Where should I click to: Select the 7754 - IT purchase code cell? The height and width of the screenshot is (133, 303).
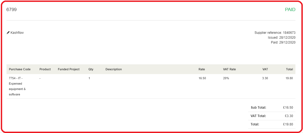tap(17, 86)
